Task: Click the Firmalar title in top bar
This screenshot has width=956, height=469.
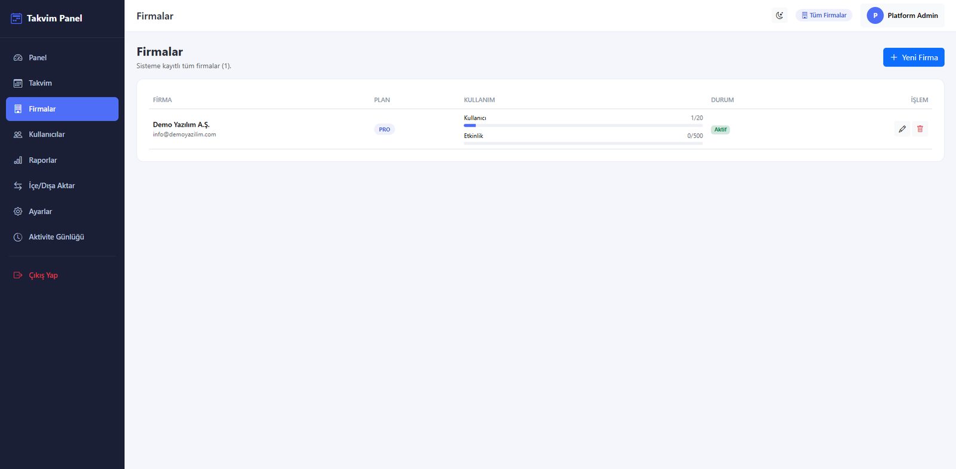Action: point(155,16)
